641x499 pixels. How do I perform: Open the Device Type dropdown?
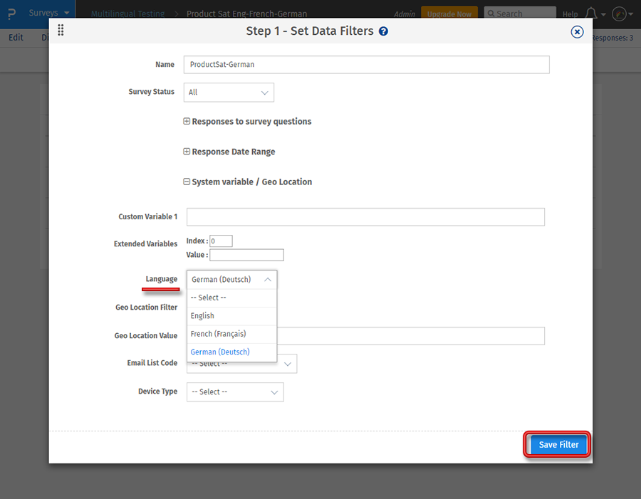pyautogui.click(x=234, y=392)
